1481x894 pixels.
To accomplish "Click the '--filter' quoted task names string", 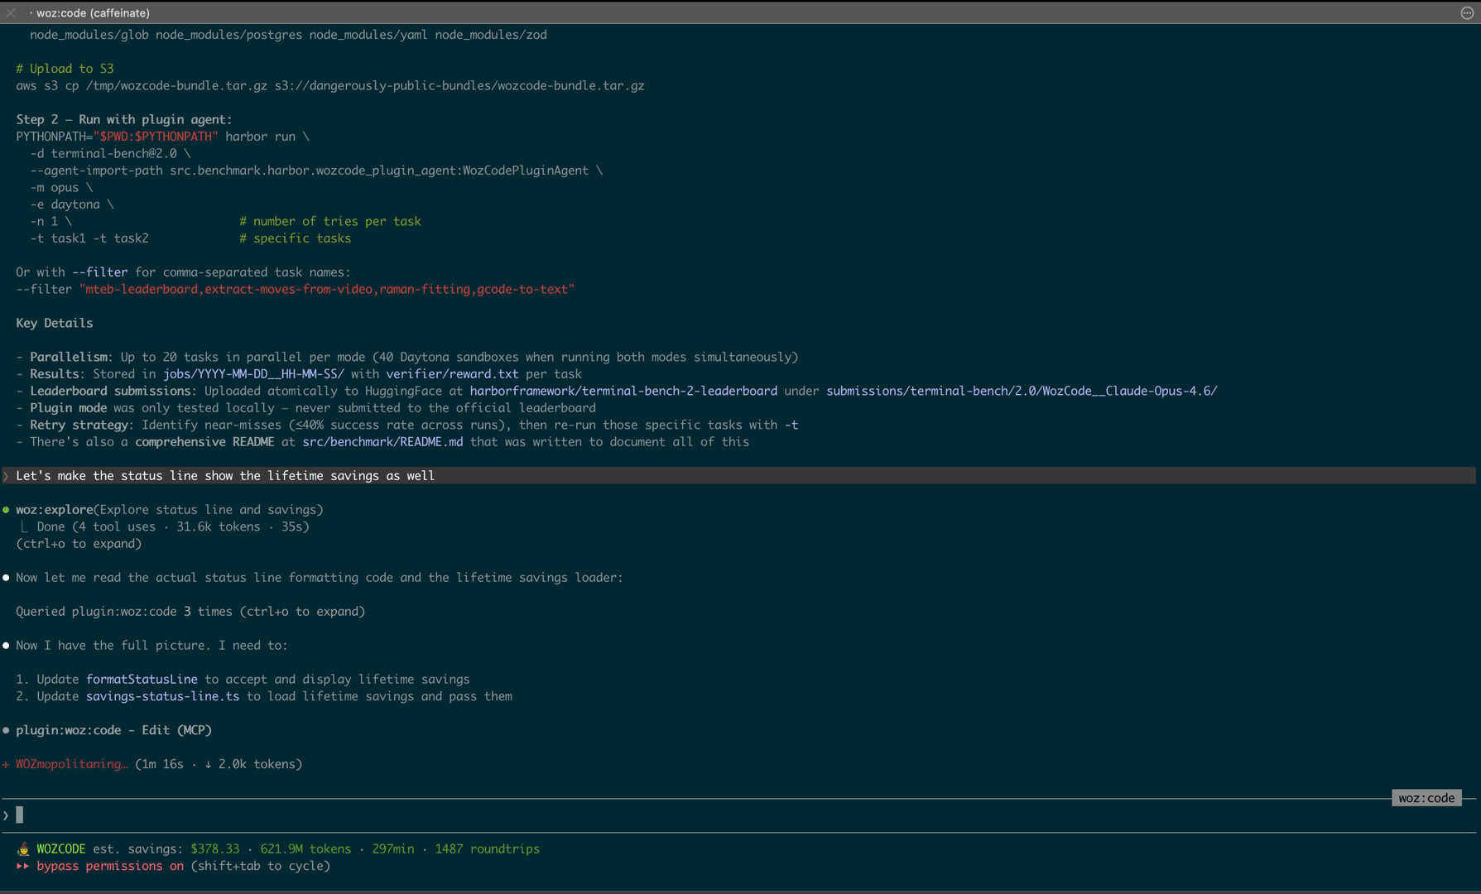I will (x=327, y=290).
